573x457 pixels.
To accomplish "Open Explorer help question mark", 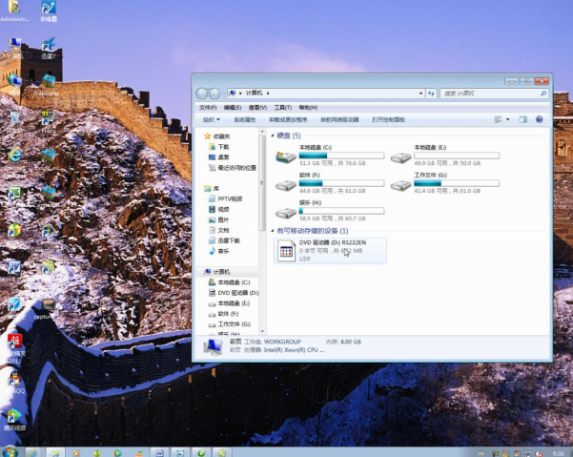I will (x=539, y=119).
